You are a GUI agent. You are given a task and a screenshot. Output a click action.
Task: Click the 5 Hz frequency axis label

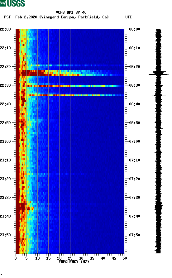pos(26,258)
